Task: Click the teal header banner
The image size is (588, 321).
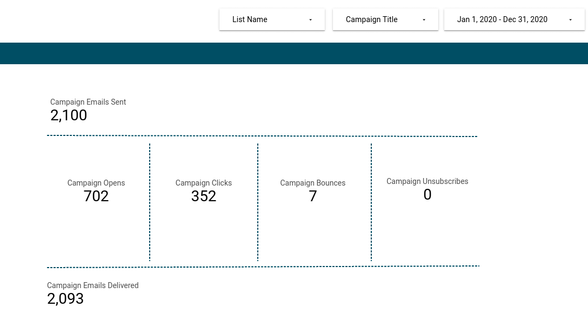Action: coord(294,53)
